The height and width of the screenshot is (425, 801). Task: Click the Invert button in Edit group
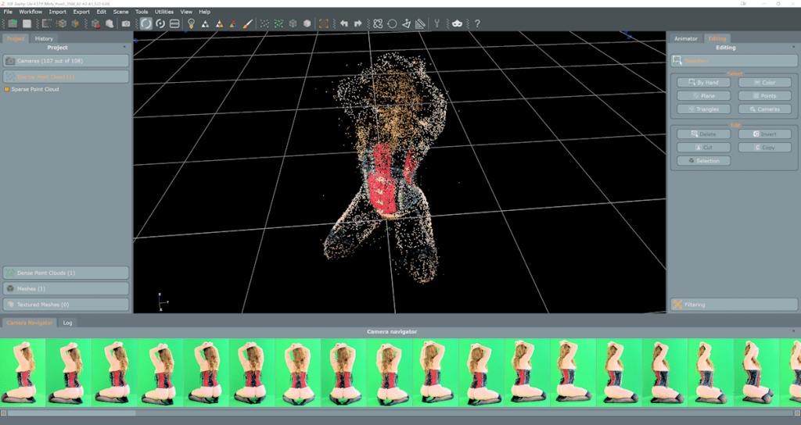[x=764, y=134]
